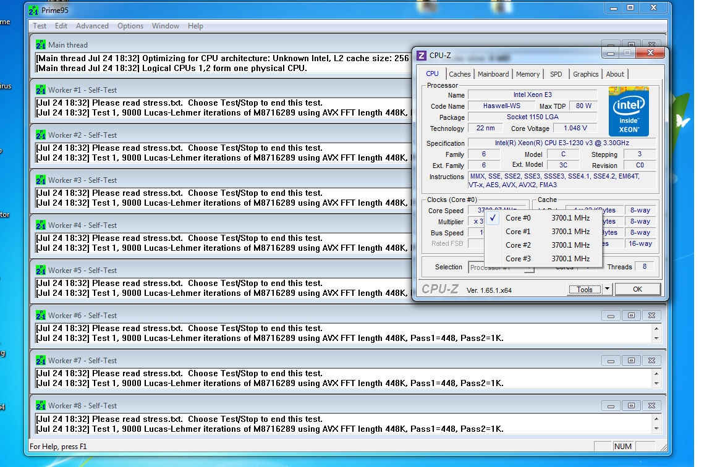Click the Worker #2 window icon

(41, 135)
